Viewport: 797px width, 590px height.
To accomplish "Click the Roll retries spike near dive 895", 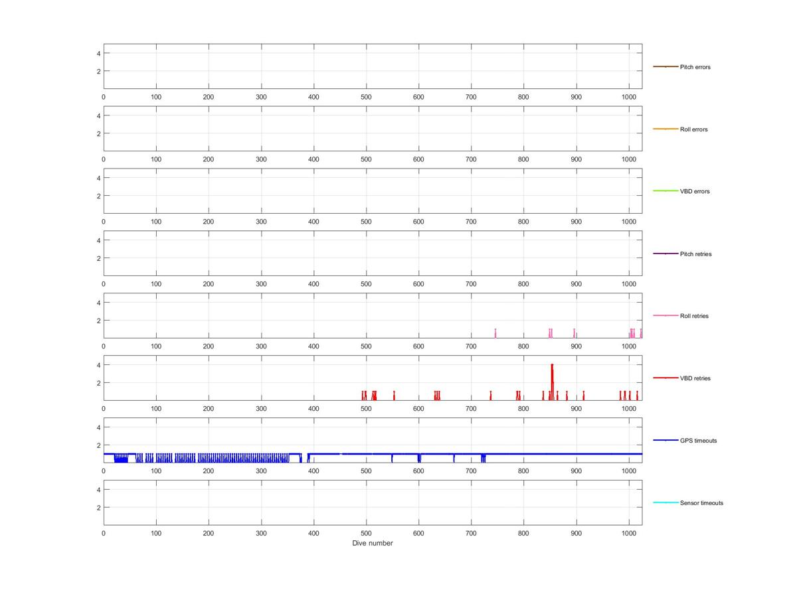I will pyautogui.click(x=575, y=333).
